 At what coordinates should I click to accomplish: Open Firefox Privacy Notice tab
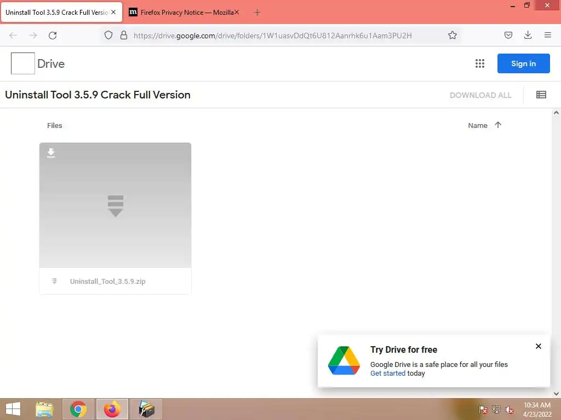183,12
